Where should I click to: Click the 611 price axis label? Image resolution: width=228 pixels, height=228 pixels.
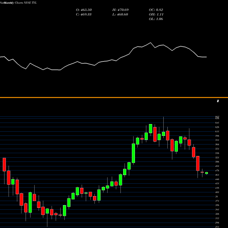pyautogui.click(x=217, y=131)
